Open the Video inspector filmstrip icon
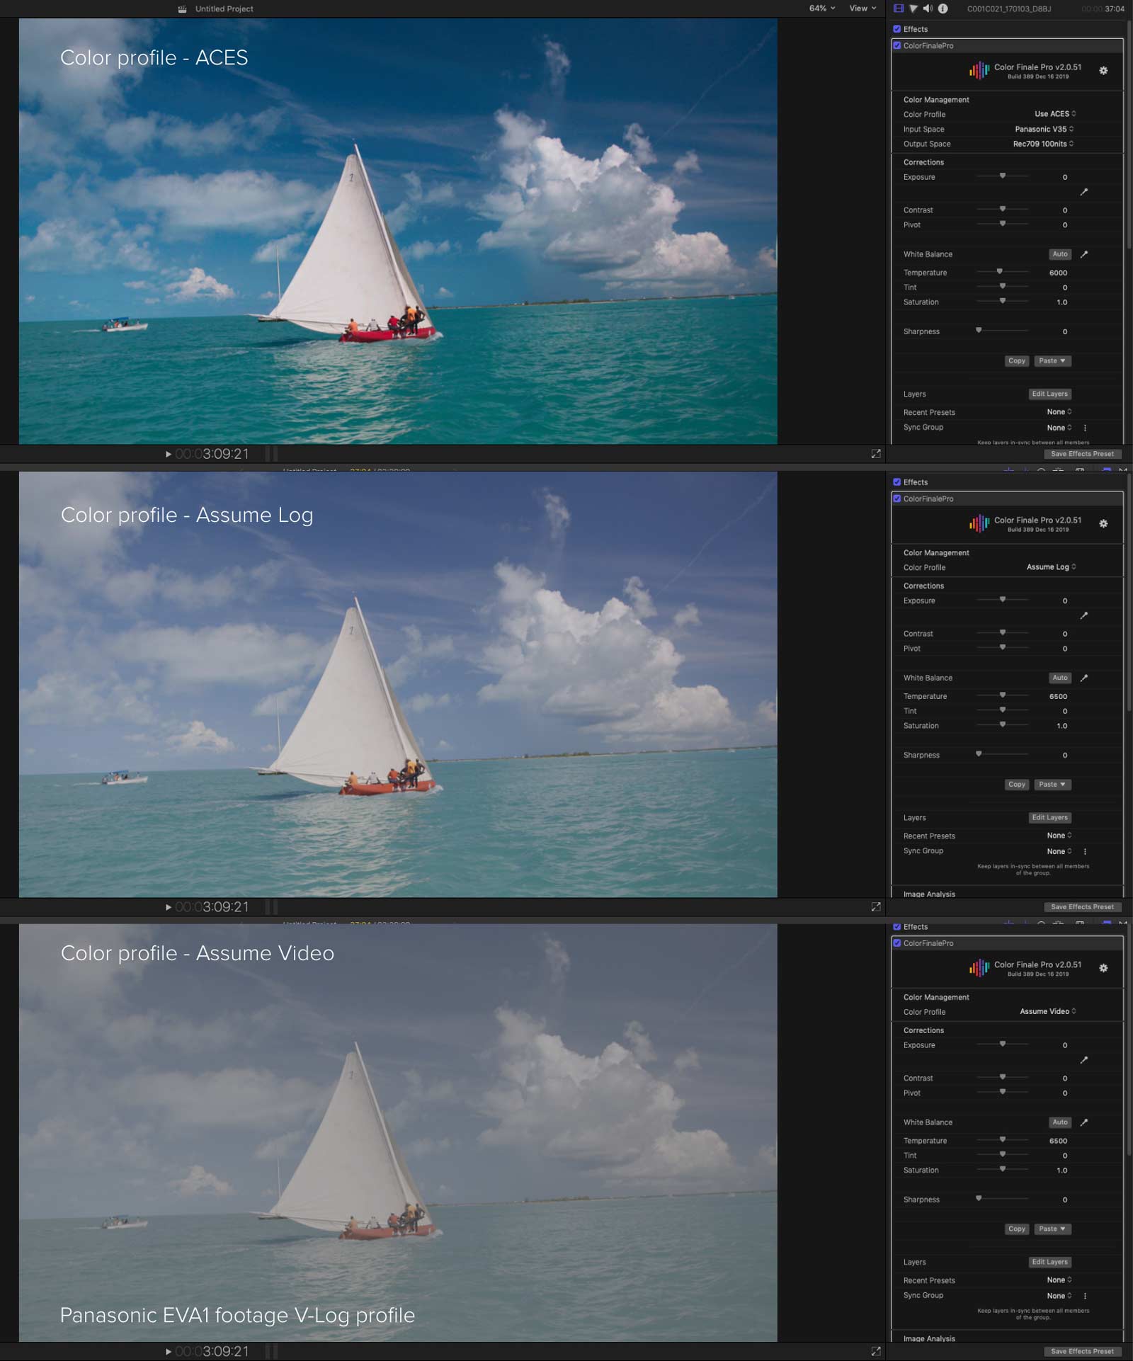 pyautogui.click(x=899, y=8)
